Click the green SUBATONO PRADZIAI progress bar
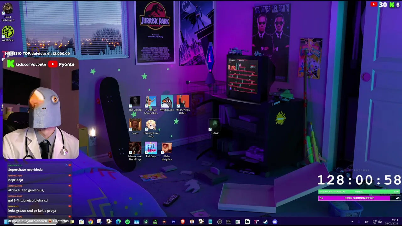This screenshot has width=402, height=226. pyautogui.click(x=359, y=191)
